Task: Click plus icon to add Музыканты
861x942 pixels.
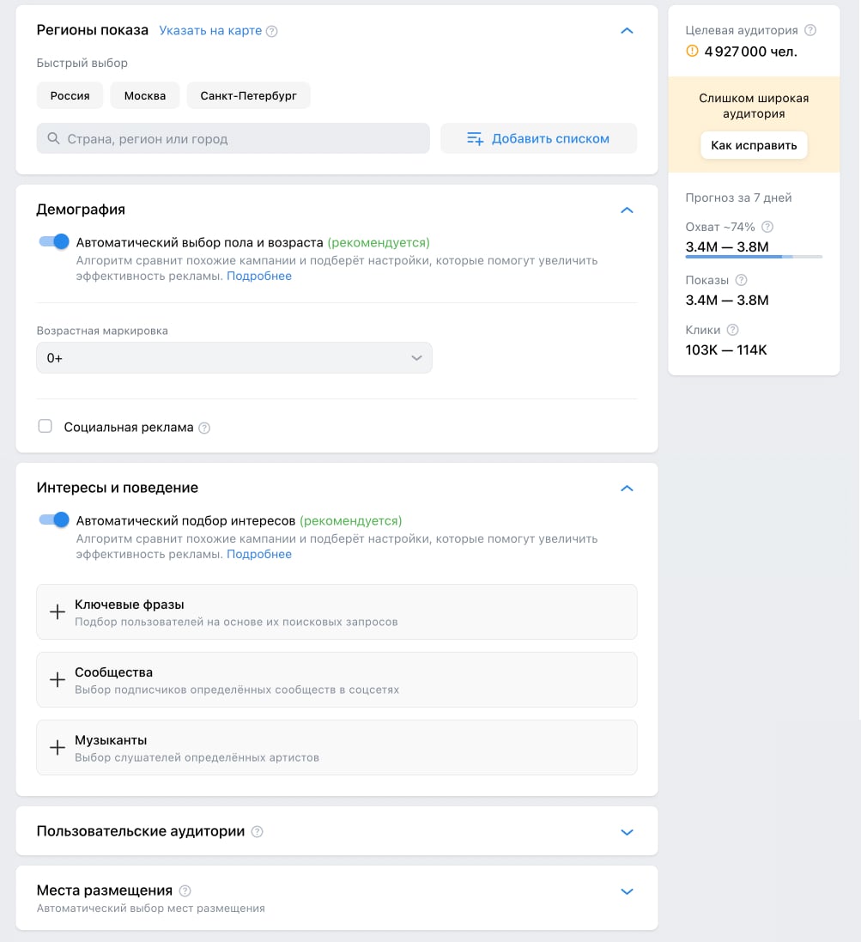Action: [58, 747]
